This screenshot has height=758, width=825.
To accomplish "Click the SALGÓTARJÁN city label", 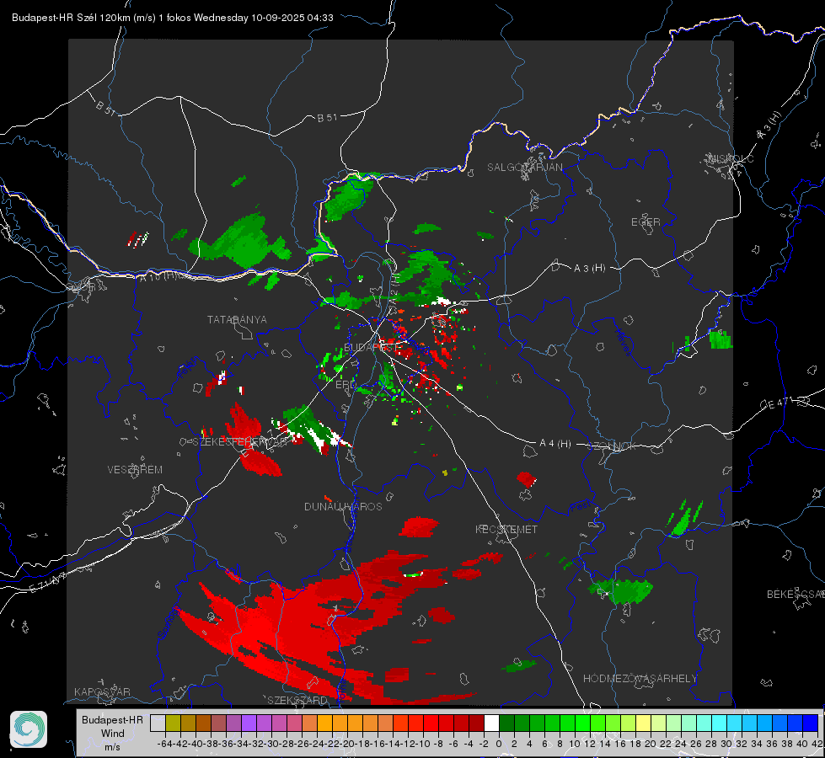I will [524, 168].
